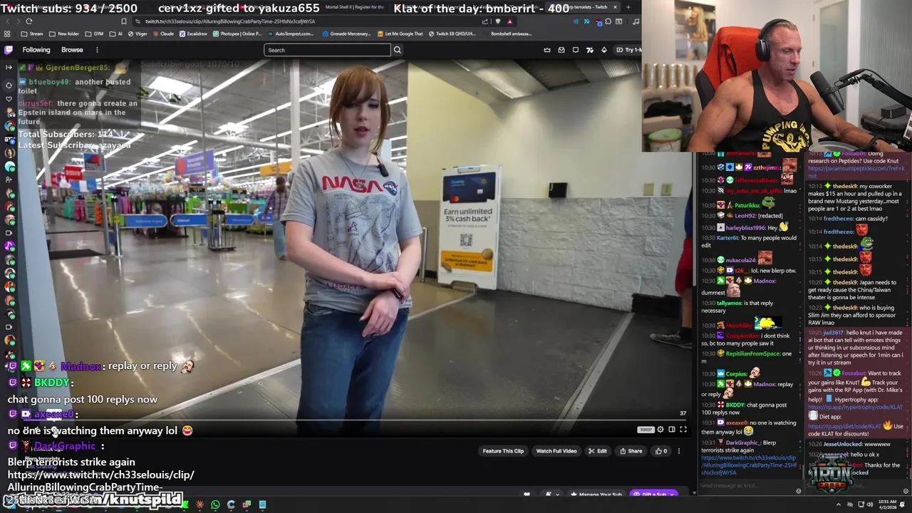
Task: Open WhatsApp from the taskbar
Action: point(215,504)
